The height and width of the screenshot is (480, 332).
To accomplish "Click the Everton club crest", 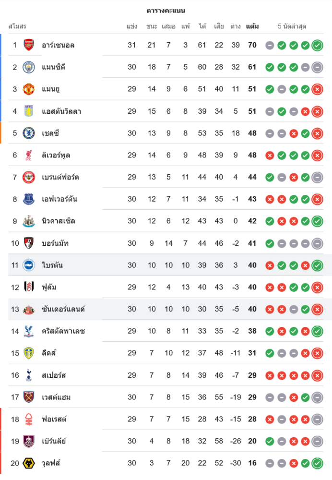I will click(29, 199).
